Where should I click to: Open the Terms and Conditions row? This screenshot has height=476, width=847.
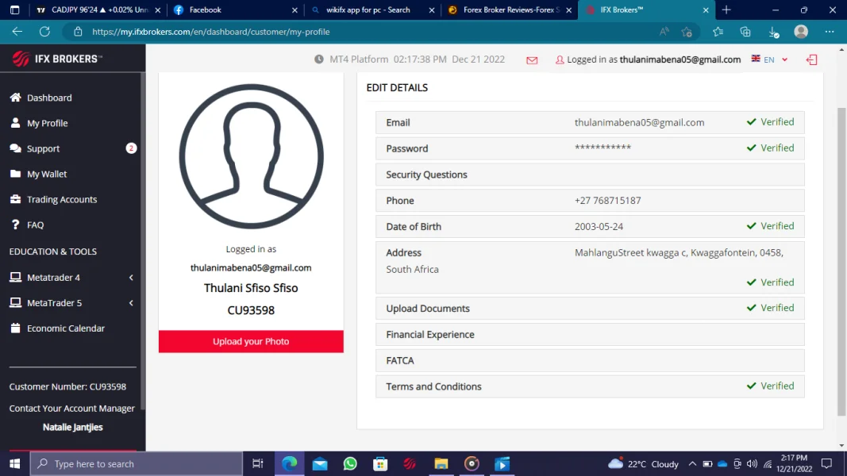tap(590, 386)
